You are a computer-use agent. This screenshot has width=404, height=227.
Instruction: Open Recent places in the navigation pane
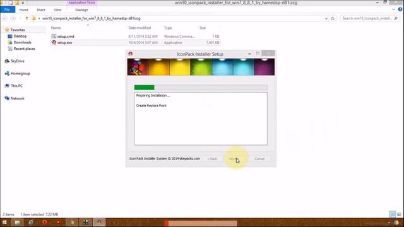(x=24, y=49)
